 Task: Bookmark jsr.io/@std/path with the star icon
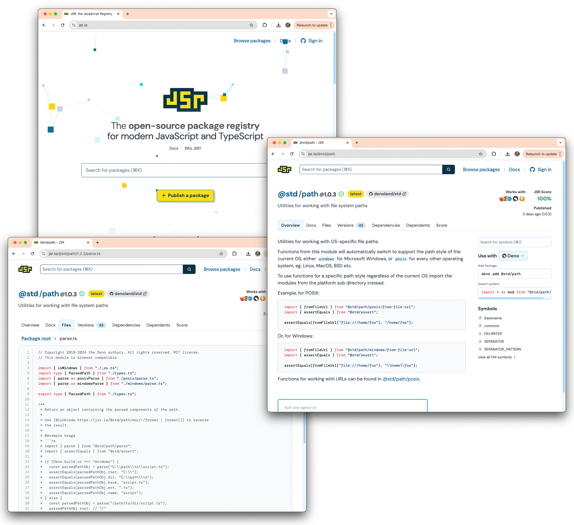[x=480, y=154]
